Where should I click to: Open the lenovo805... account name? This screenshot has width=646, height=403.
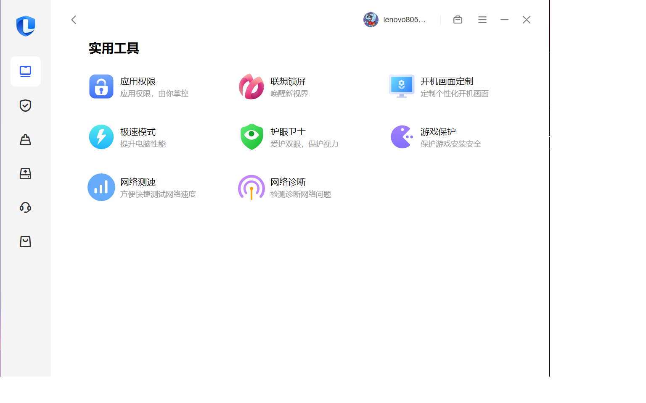(404, 20)
